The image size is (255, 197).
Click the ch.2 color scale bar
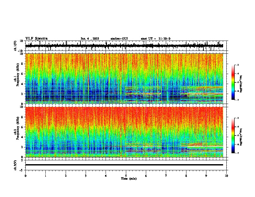point(233,136)
